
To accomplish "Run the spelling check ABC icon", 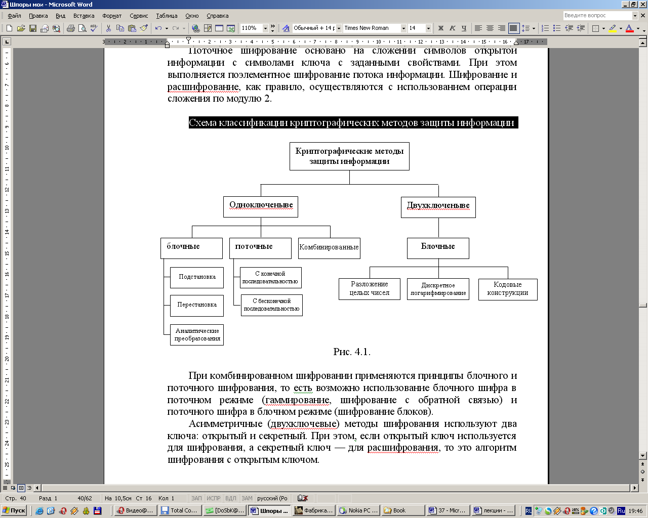I will 94,28.
